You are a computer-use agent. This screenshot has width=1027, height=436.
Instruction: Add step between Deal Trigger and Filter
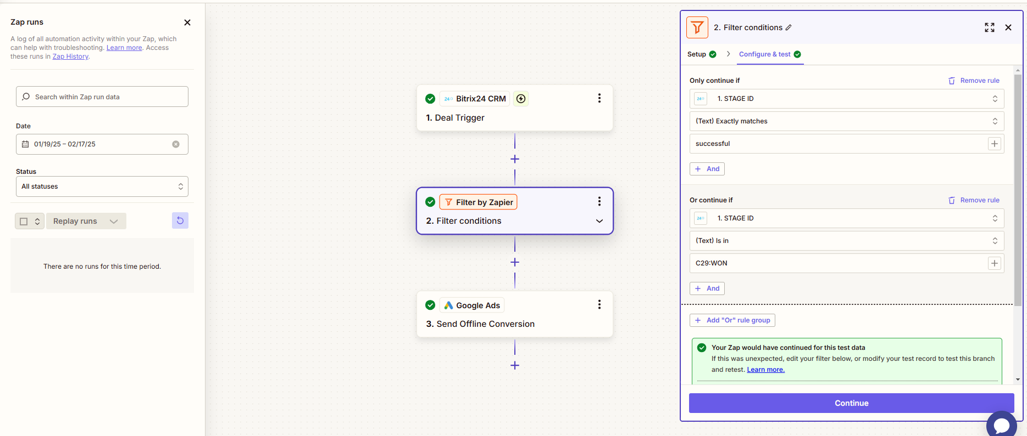pyautogui.click(x=515, y=159)
